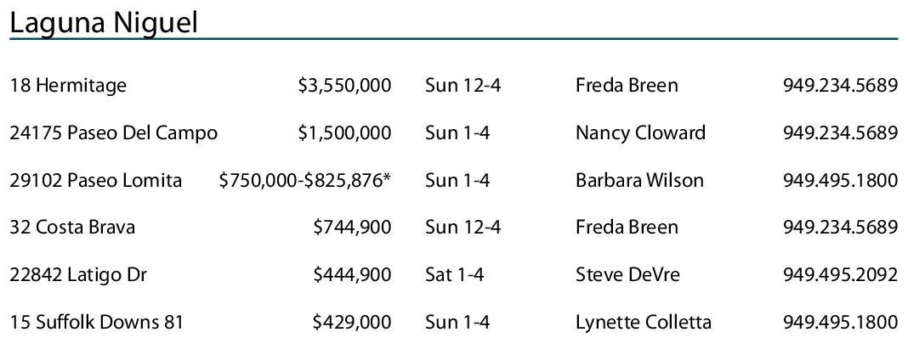
Task: Click the $3,550,000 price
Action: (x=344, y=86)
